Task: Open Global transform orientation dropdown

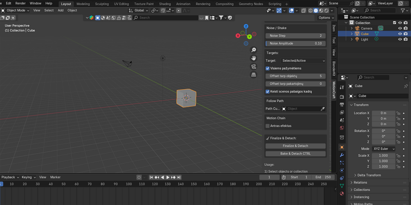Action: tap(138, 11)
